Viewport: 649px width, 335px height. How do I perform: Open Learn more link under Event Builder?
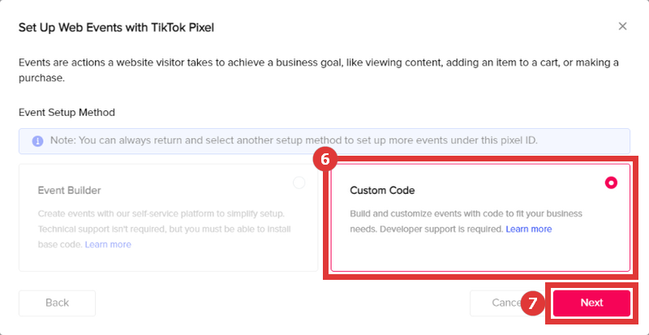coord(108,244)
